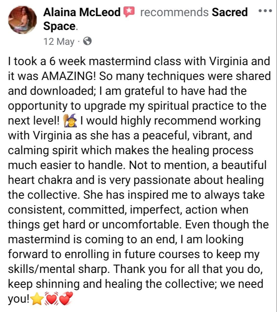
Task: Click the yellow star emoji
Action: point(36,299)
